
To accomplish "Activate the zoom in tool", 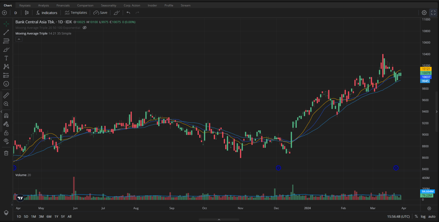I will tap(6, 104).
